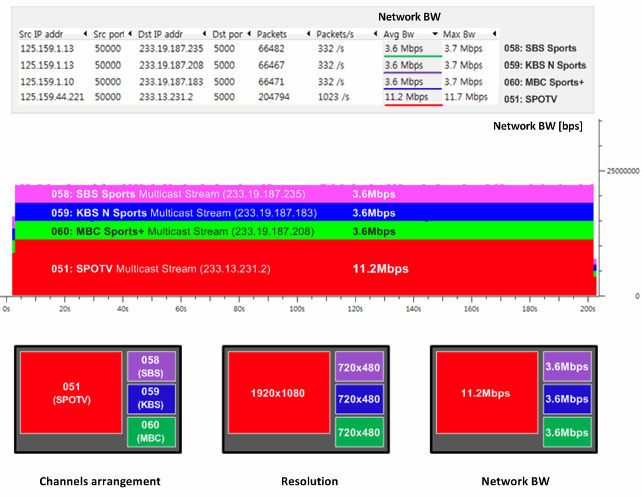Click the 25000000 y-axis label
The image size is (642, 498).
point(623,171)
